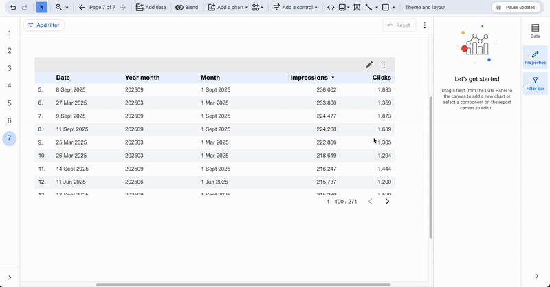This screenshot has width=550, height=287.
Task: Redo the last action
Action: click(x=25, y=7)
